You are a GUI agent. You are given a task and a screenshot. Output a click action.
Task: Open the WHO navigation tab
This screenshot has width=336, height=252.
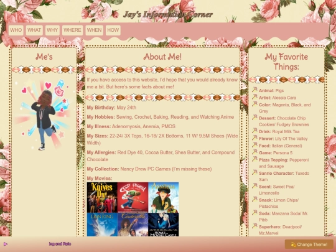pos(16,30)
